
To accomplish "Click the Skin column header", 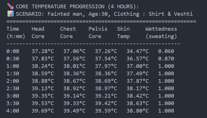I will pyautogui.click(x=123, y=29).
